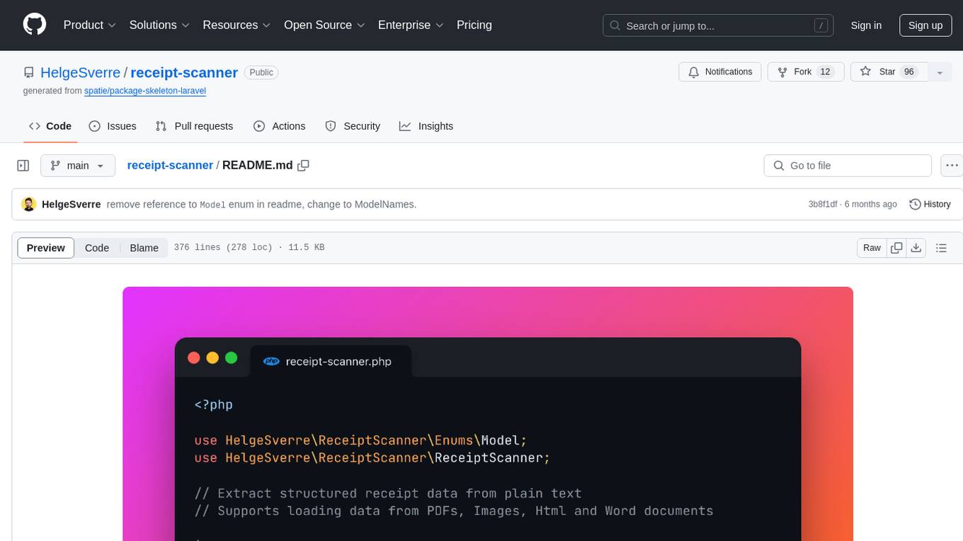Click the Sign up button
The width and height of the screenshot is (963, 541).
click(x=925, y=25)
